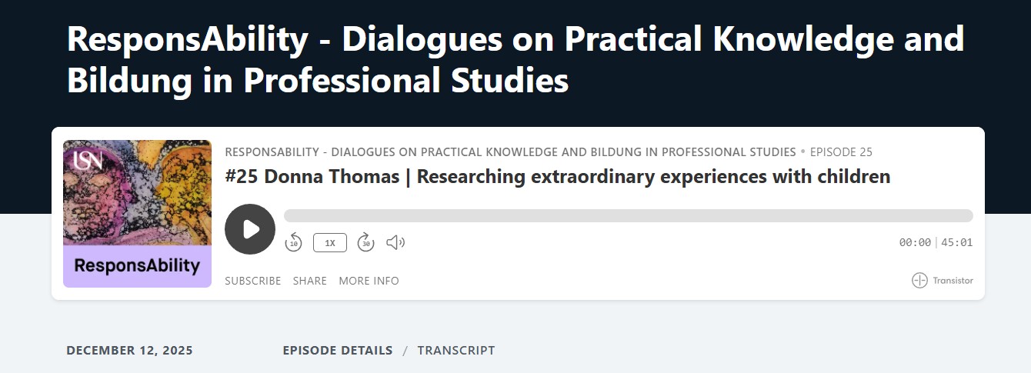
Task: Click the December 12, 2025 date
Action: click(130, 350)
